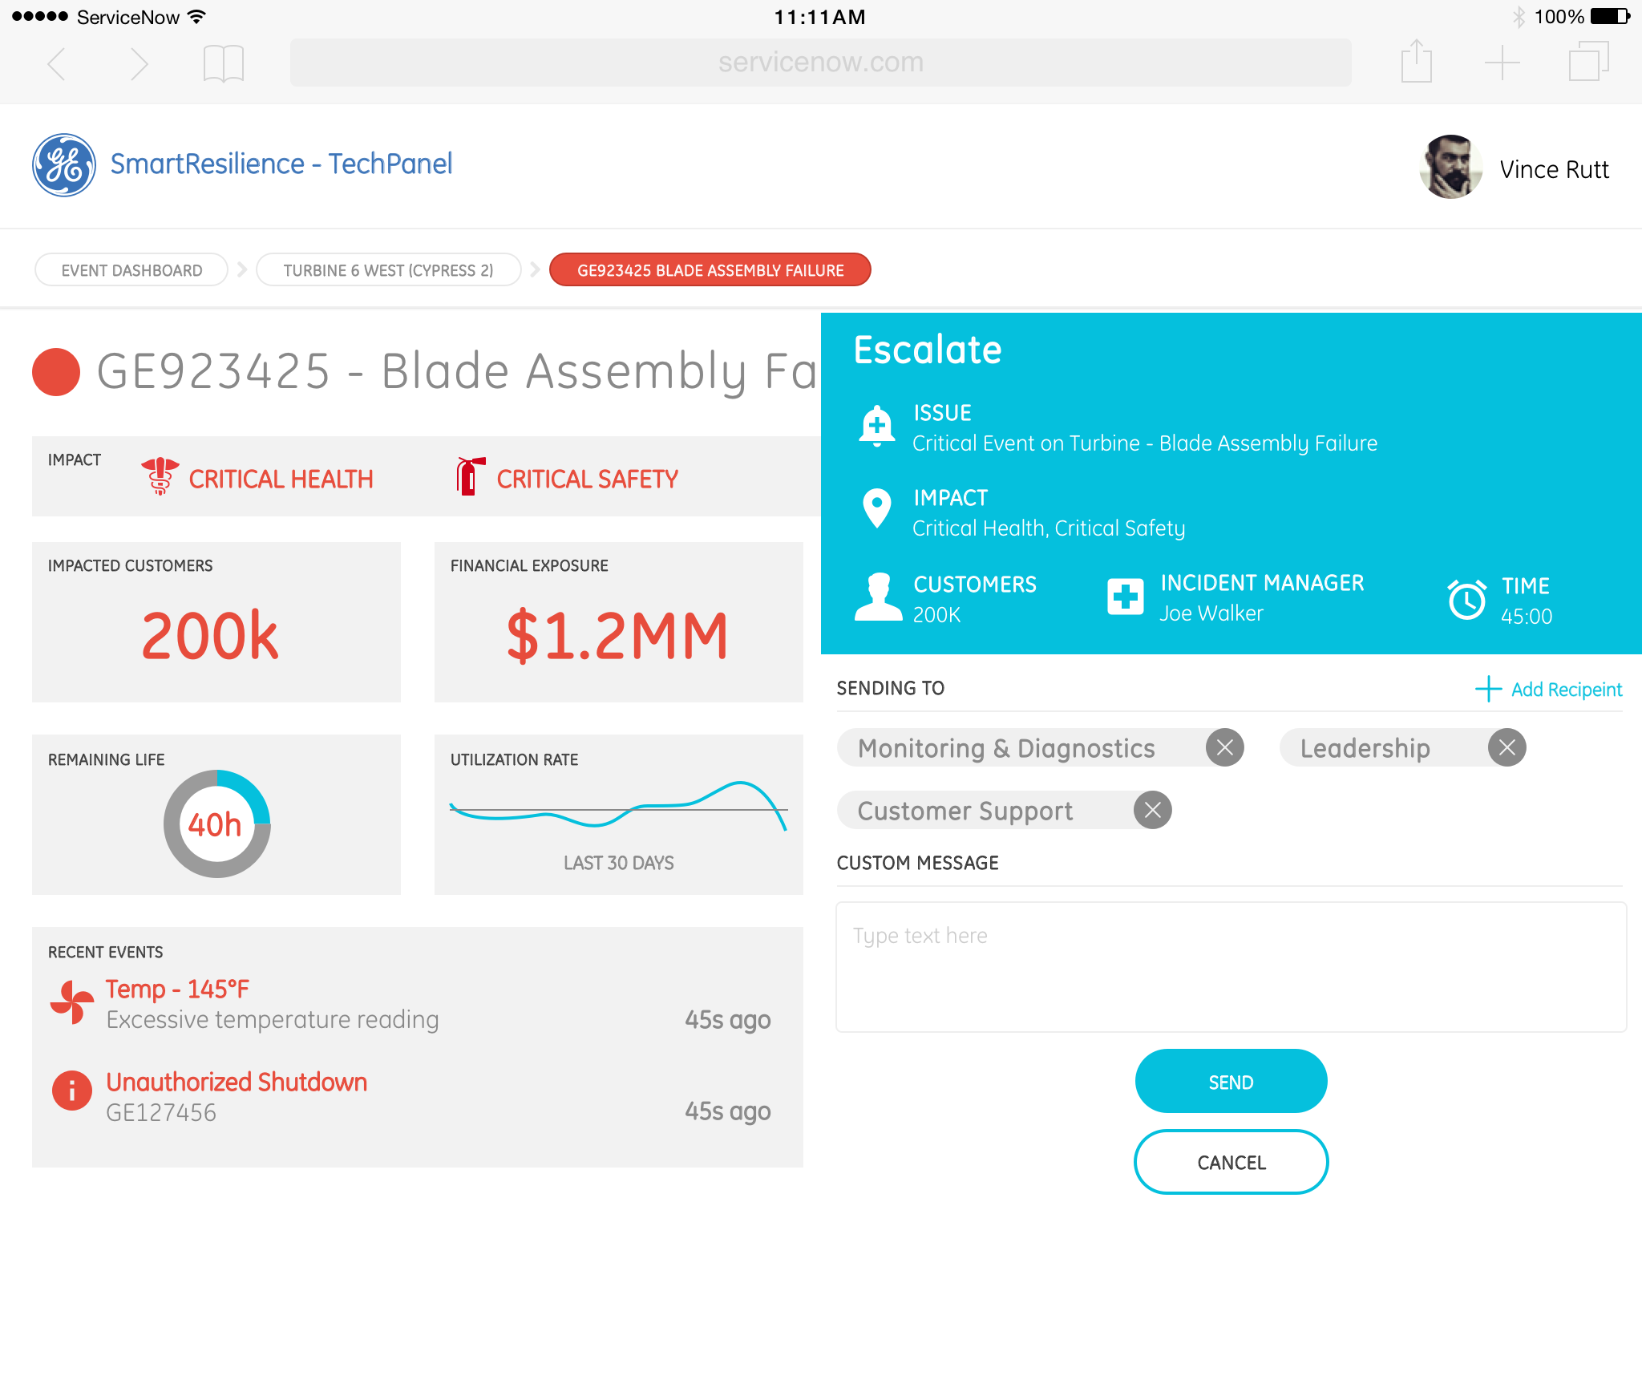The image size is (1642, 1376).
Task: Tap the Safari share icon
Action: (x=1416, y=62)
